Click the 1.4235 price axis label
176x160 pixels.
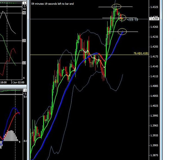(154, 37)
